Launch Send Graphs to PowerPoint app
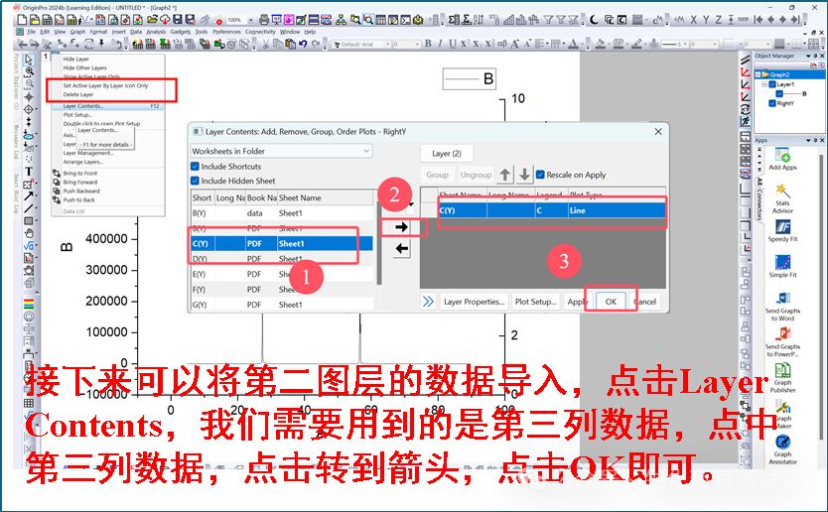The height and width of the screenshot is (512, 828). [782, 342]
